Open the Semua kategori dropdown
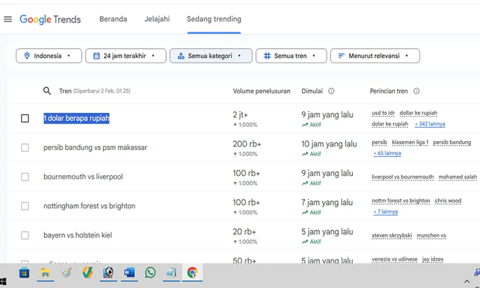The image size is (480, 288). coord(211,56)
